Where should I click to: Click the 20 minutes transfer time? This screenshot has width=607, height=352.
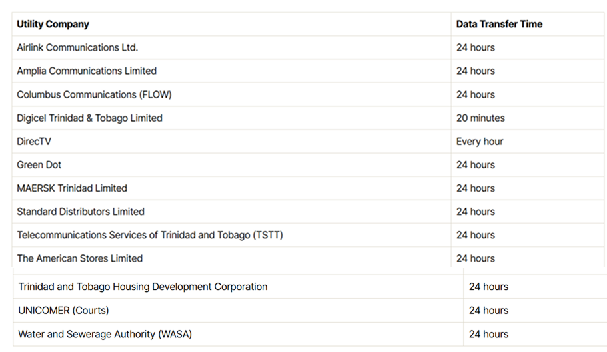click(480, 118)
